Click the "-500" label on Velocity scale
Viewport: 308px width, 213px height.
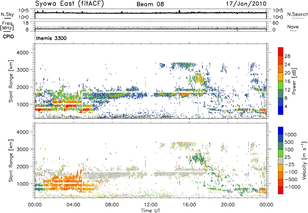point(291,180)
